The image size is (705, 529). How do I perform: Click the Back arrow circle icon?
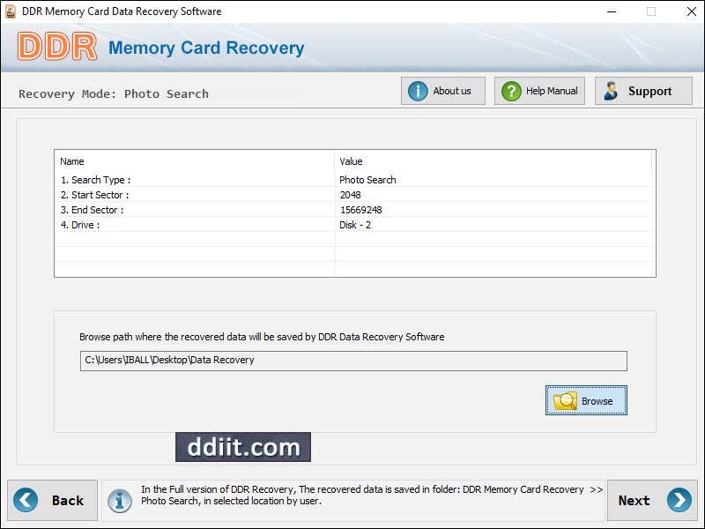[25, 500]
